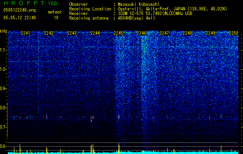243x154 pixels.
Task: Click the Receiving antenna label
Action: coord(89,18)
